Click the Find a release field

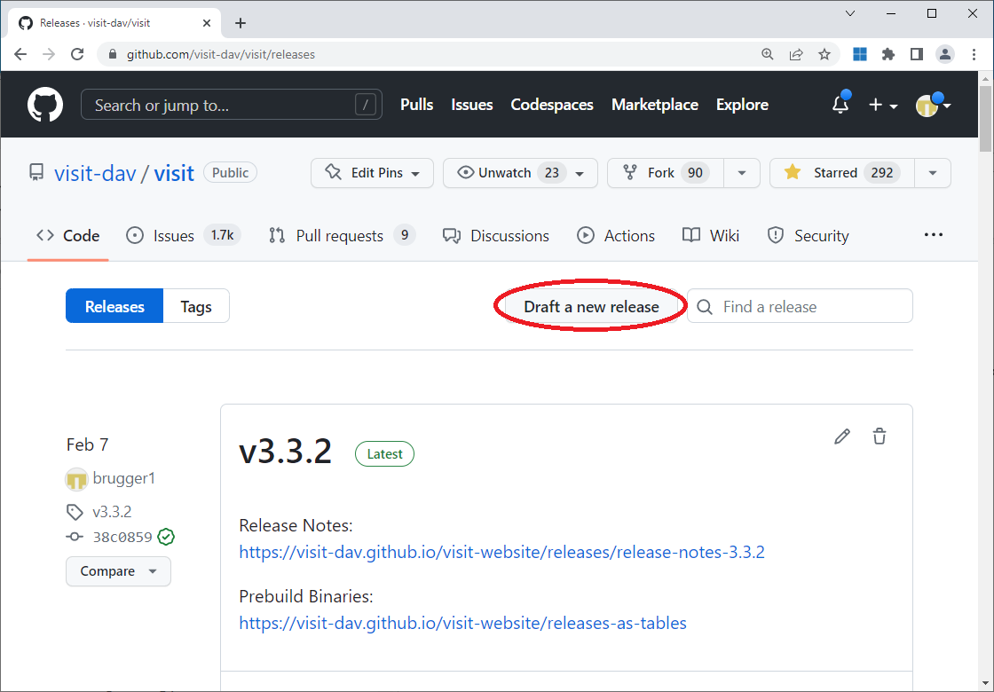point(800,306)
